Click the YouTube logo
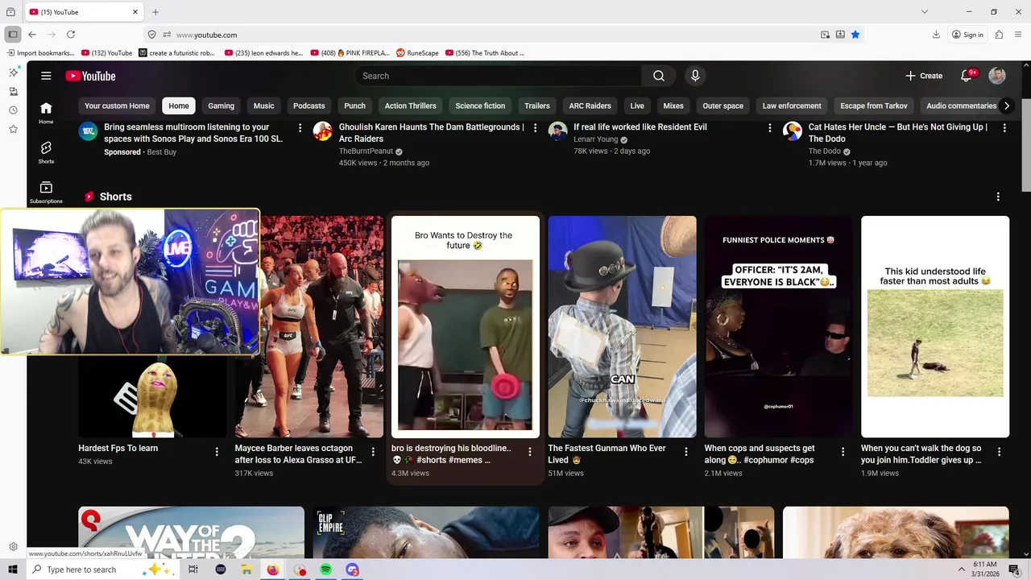 point(90,76)
